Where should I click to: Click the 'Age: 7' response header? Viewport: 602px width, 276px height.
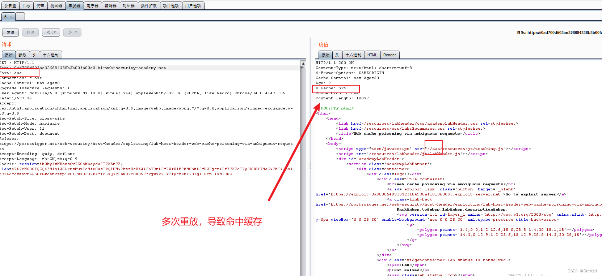323,83
